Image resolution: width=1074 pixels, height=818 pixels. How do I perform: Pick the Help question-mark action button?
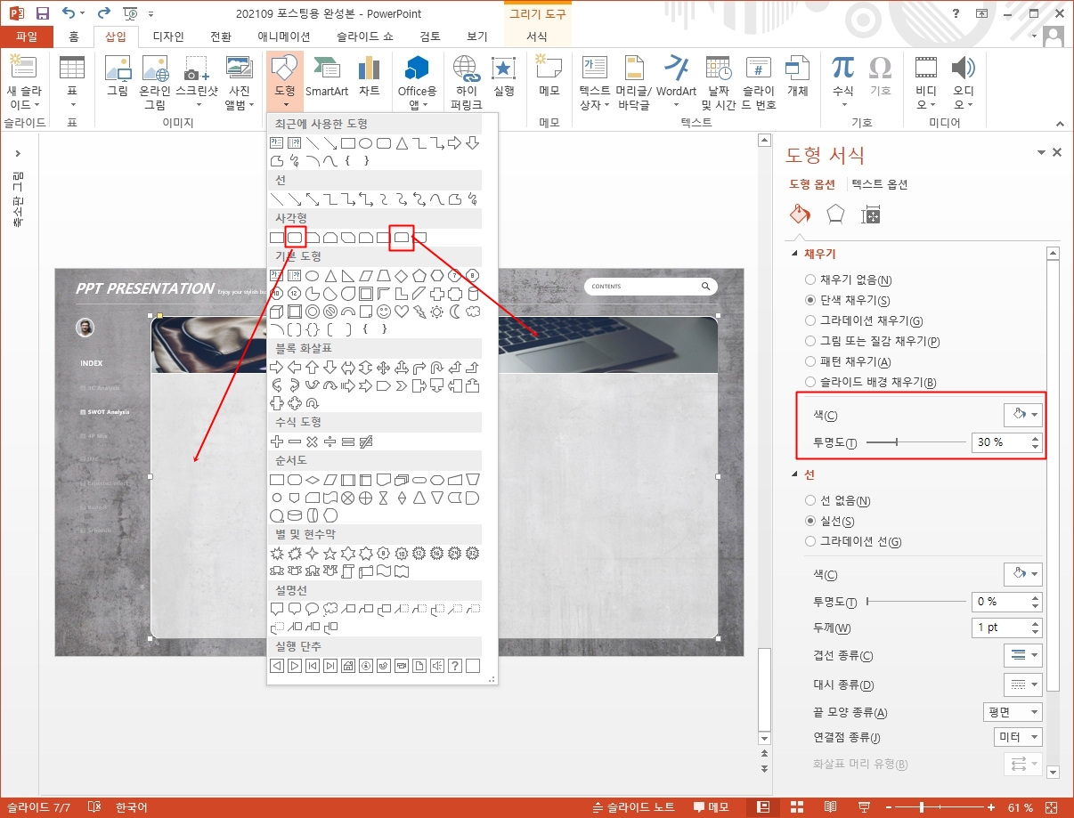[x=454, y=665]
